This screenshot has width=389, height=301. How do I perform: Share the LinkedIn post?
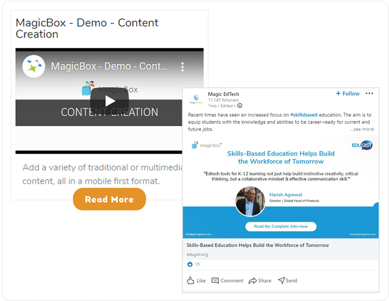click(x=260, y=281)
